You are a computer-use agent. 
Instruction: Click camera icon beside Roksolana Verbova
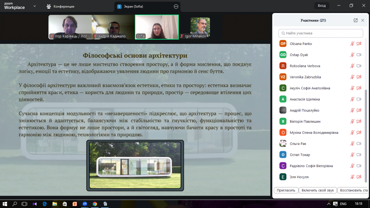359,66
